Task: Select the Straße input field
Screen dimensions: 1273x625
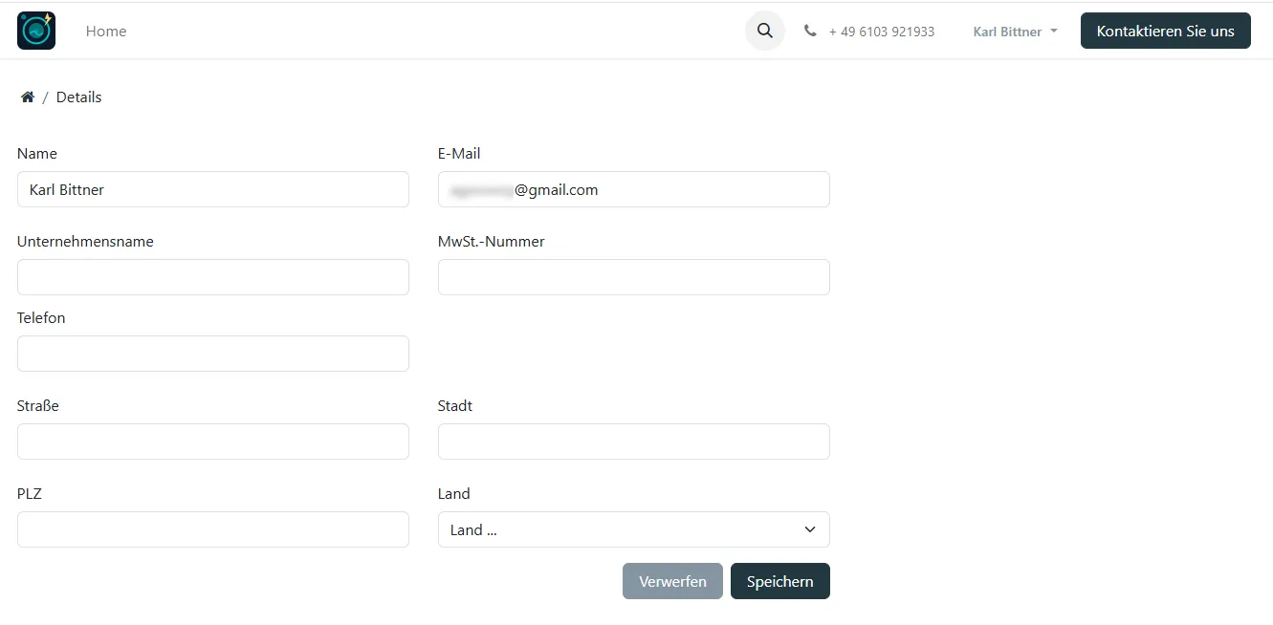Action: click(x=213, y=442)
